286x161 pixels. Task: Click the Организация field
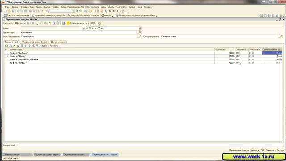79,32
